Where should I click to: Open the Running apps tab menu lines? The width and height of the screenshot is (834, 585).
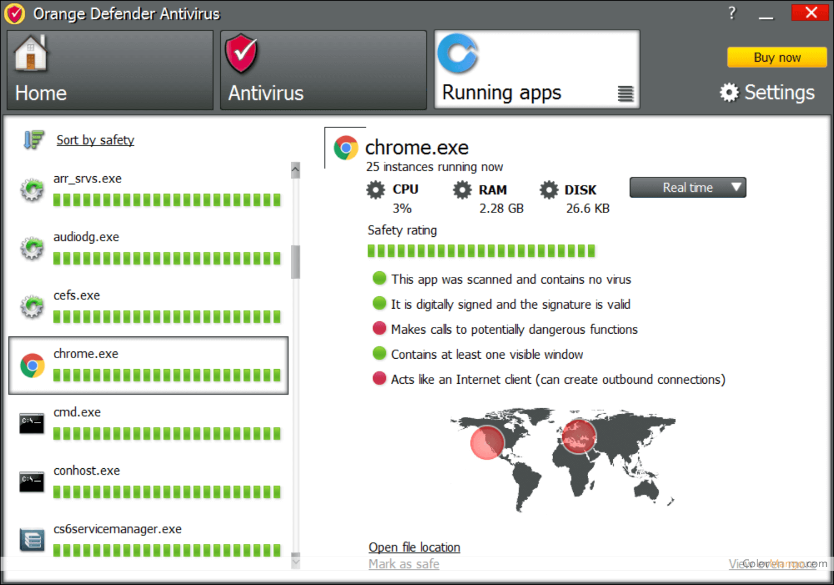click(625, 94)
